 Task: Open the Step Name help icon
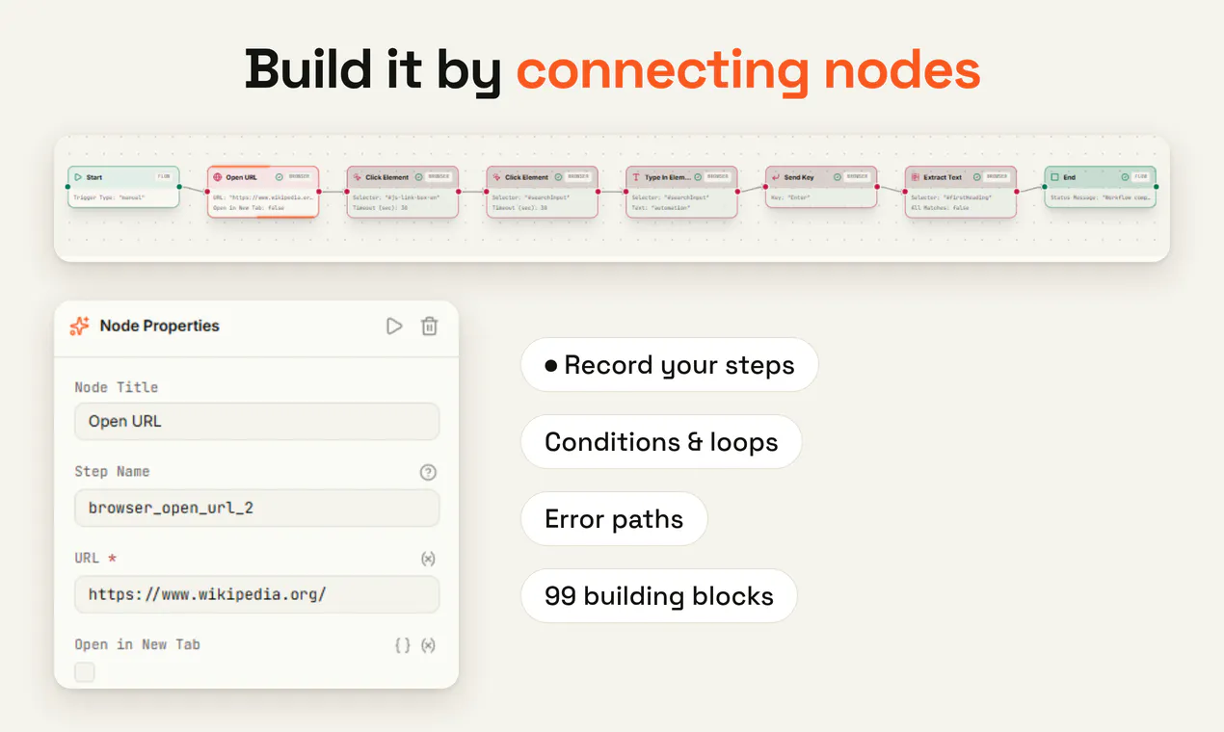pos(429,472)
